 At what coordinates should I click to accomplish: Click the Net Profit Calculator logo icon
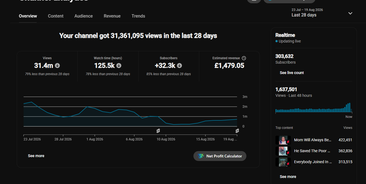point(201,156)
